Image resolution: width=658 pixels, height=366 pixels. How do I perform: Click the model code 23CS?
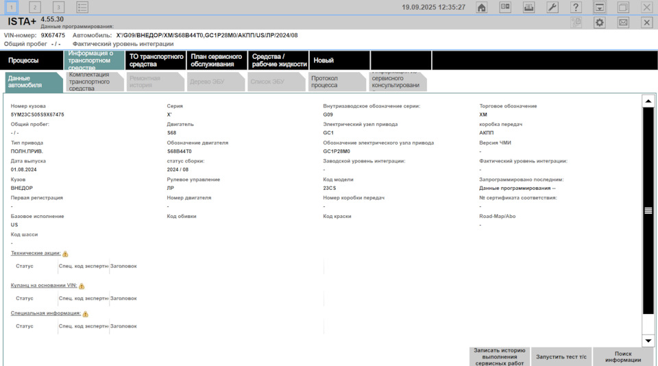330,188
